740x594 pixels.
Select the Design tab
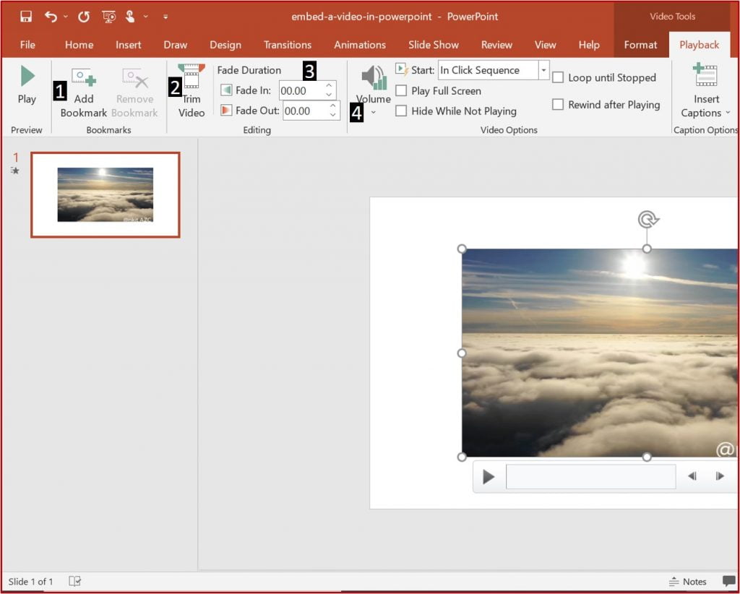(x=225, y=45)
